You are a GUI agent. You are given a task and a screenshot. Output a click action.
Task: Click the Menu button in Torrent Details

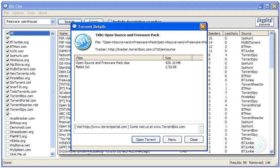pyautogui.click(x=172, y=140)
